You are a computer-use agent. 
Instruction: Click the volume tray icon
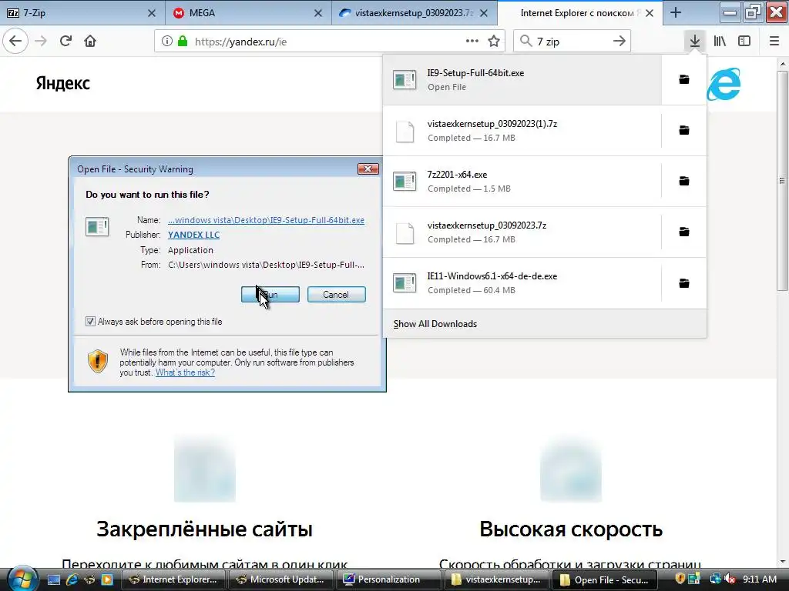tap(730, 579)
